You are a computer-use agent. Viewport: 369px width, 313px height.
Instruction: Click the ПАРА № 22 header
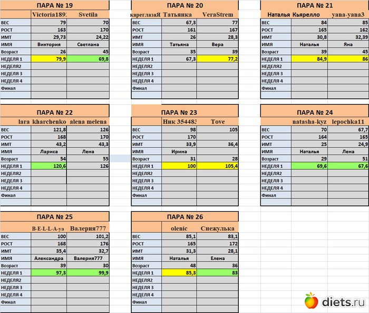point(55,112)
